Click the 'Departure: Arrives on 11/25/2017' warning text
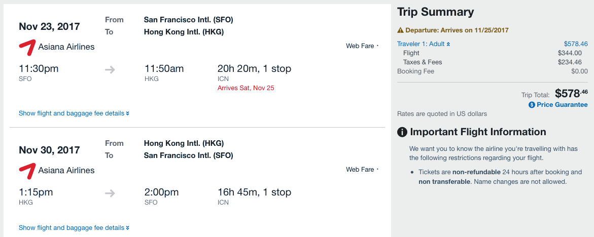Viewport: 594px width, 237px height. tap(457, 30)
